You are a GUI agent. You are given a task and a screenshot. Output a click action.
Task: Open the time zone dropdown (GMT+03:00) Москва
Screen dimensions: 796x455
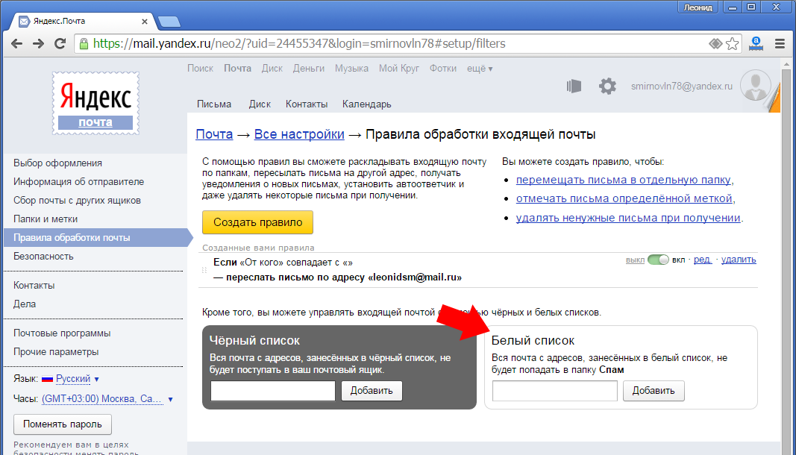point(107,398)
